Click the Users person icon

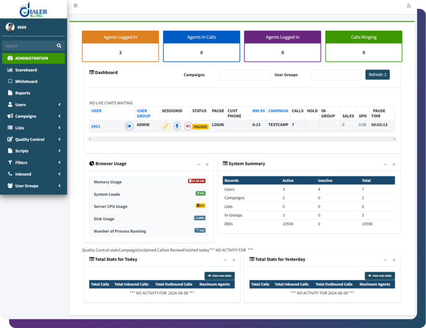click(x=10, y=104)
